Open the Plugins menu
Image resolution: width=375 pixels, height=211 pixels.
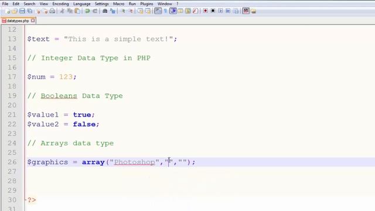pos(146,4)
